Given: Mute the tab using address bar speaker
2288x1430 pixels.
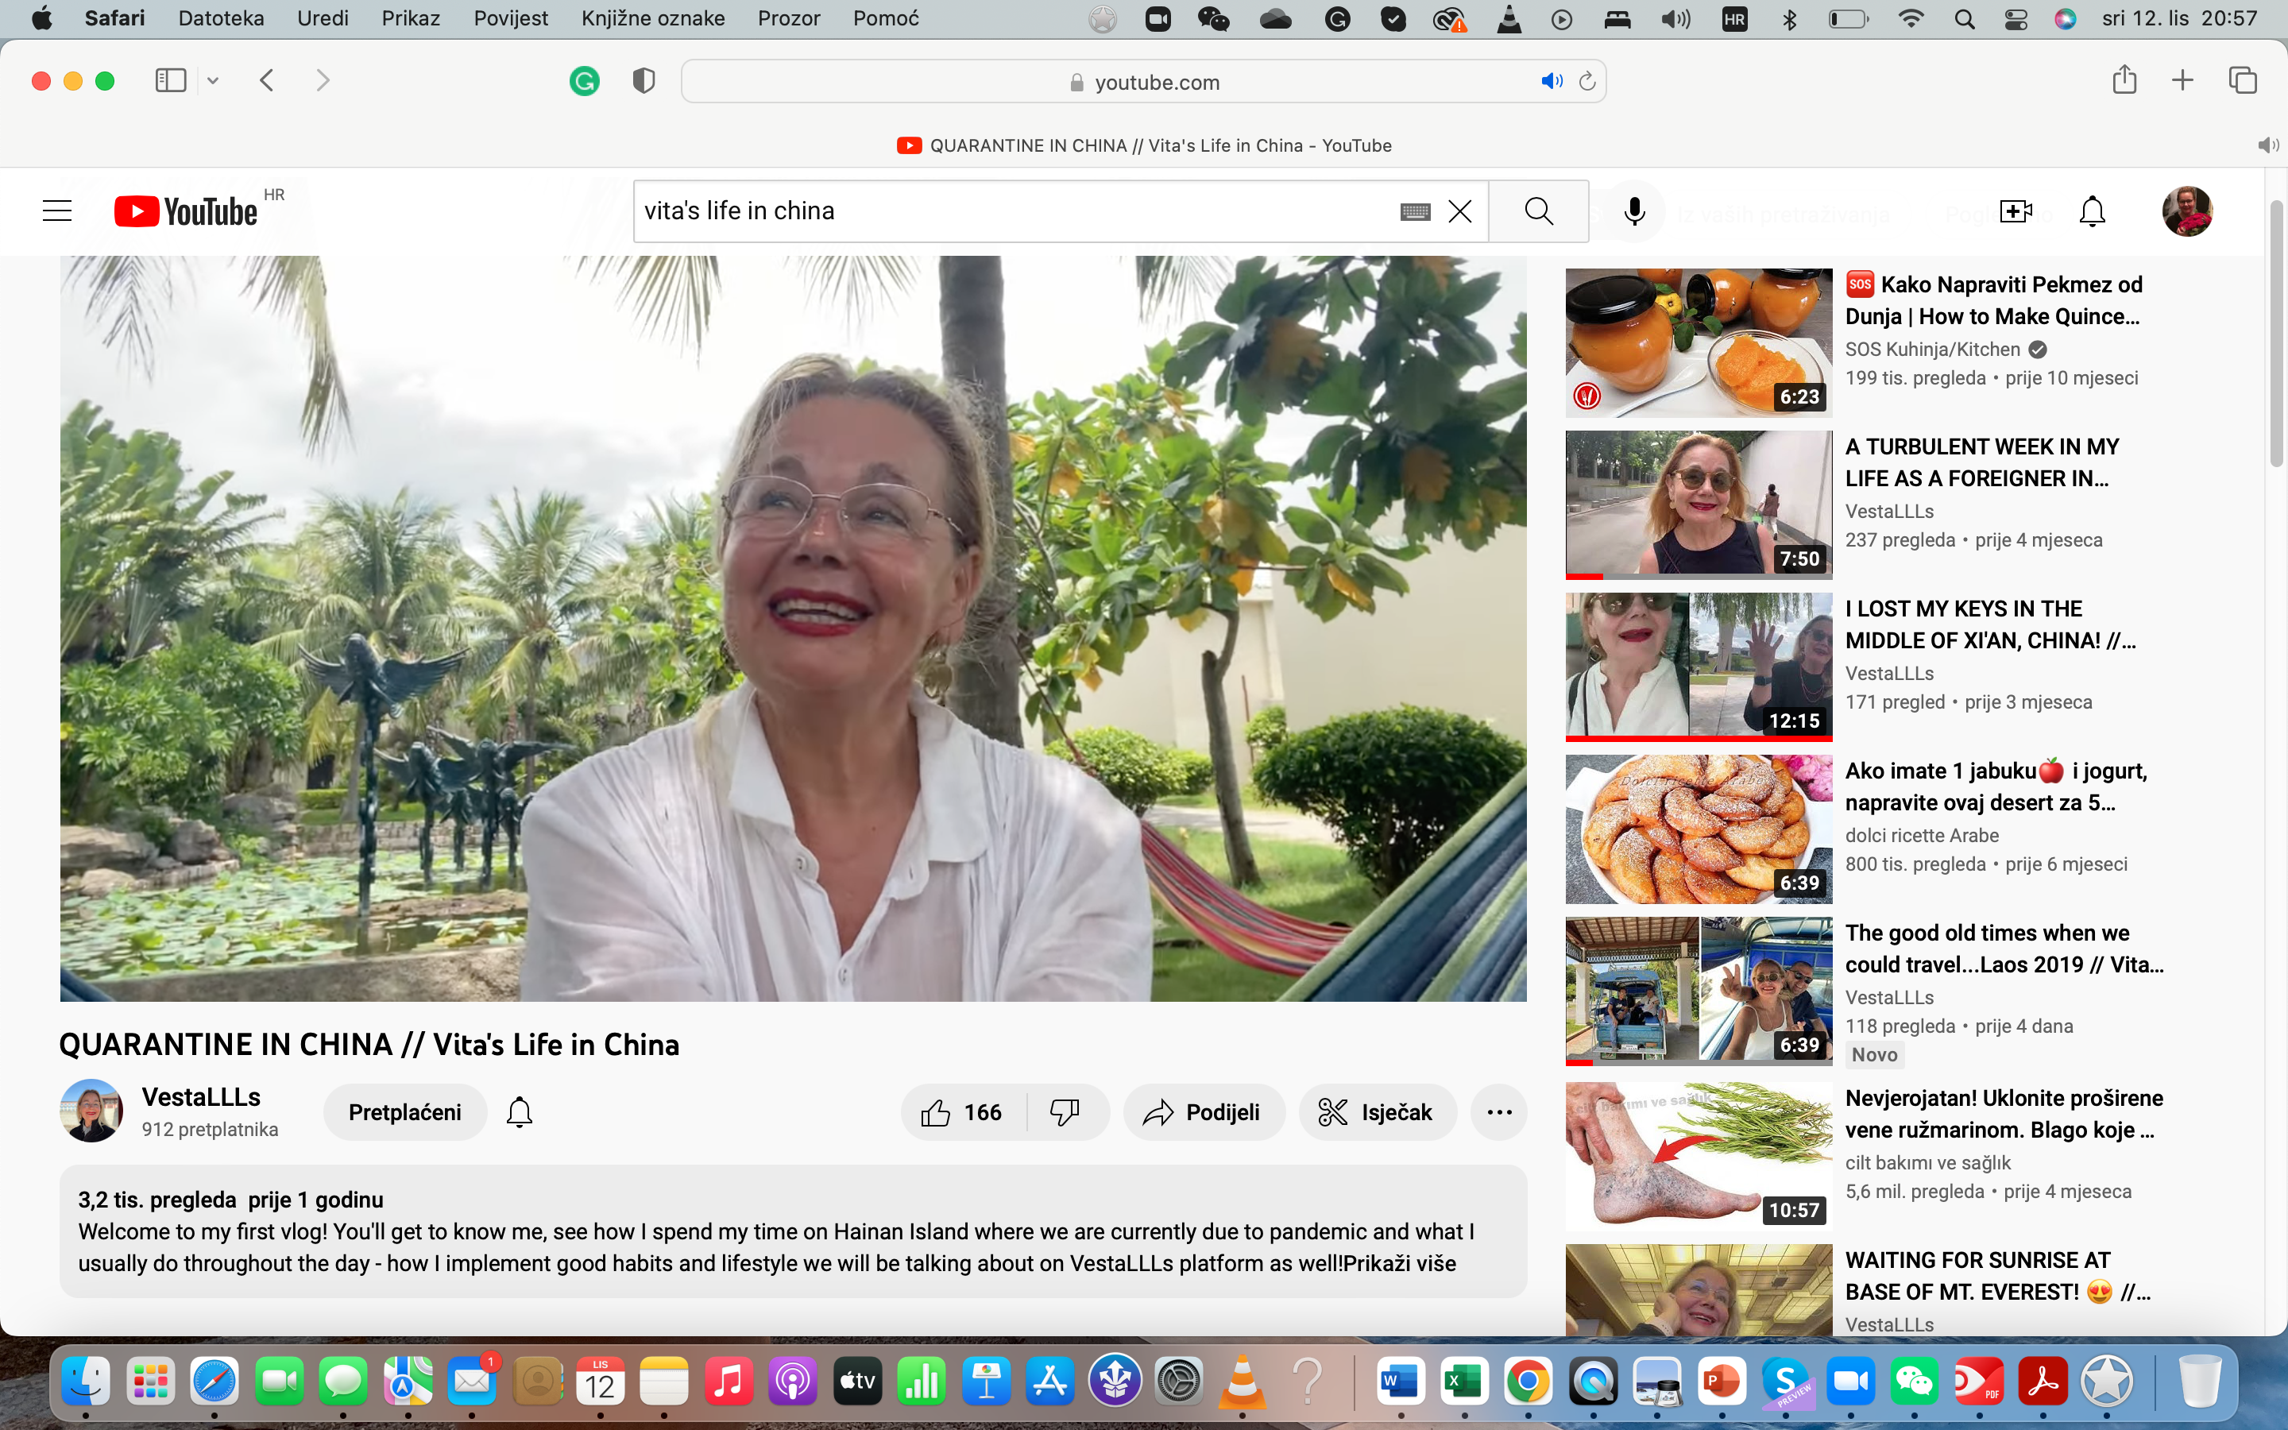Looking at the screenshot, I should [x=1552, y=81].
